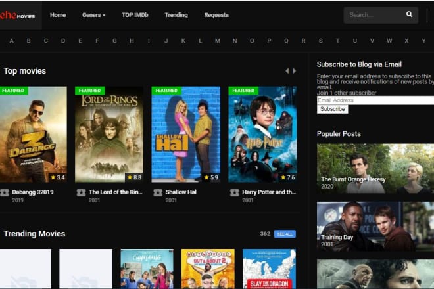Open the Lord of the Rings poster

(109, 135)
